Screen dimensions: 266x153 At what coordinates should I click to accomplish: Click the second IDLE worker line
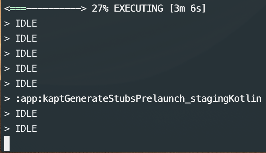point(26,39)
